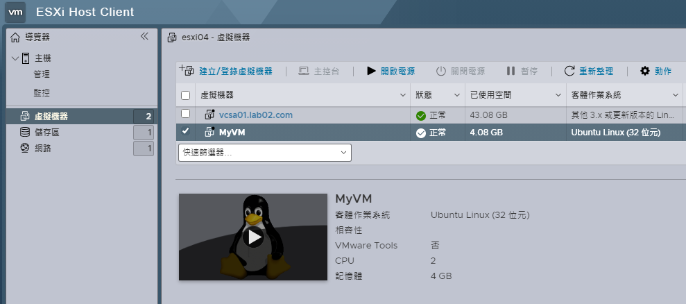Open the MyVM name in the table

[232, 133]
